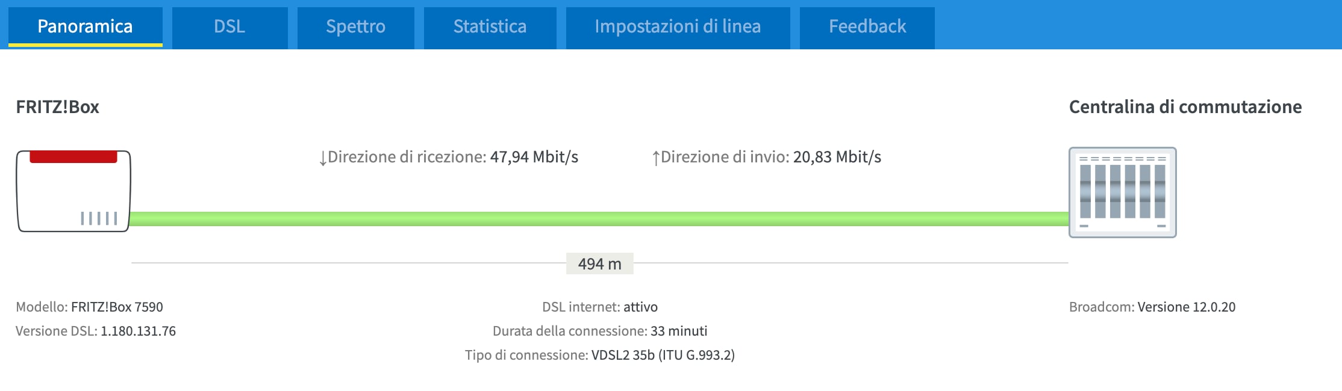Click the DSL version 1.180.131.76
Screen dimensions: 1342x391
(138, 331)
